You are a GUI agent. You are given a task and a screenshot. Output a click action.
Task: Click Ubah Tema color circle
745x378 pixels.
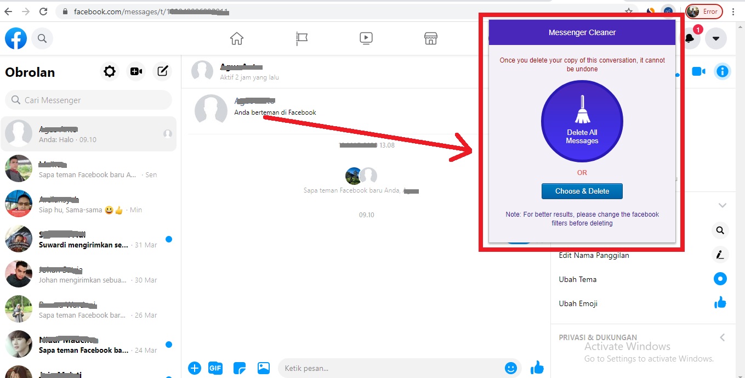coord(720,279)
